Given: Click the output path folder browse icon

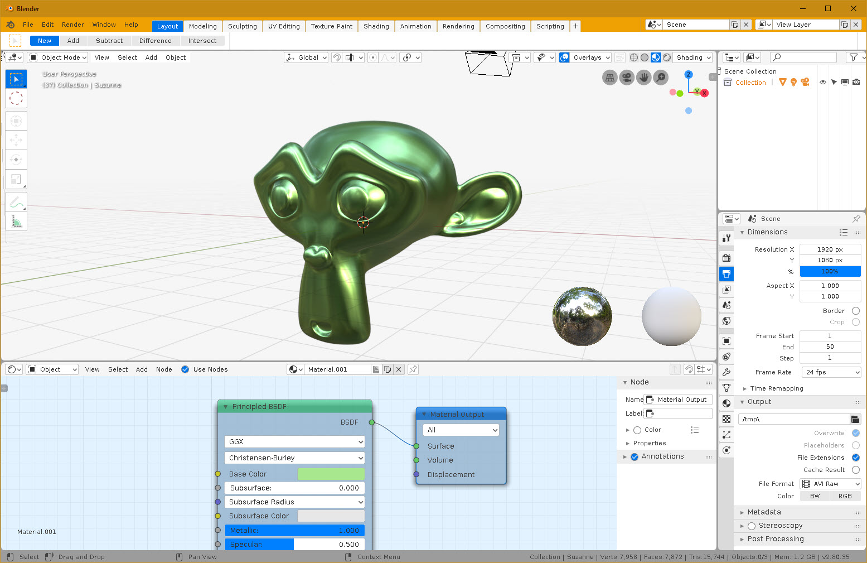Looking at the screenshot, I should tap(855, 419).
